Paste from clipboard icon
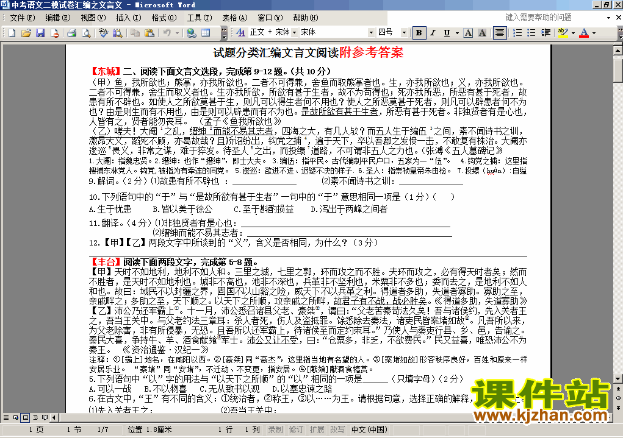Image resolution: width=623 pixels, height=438 pixels. tap(149, 33)
